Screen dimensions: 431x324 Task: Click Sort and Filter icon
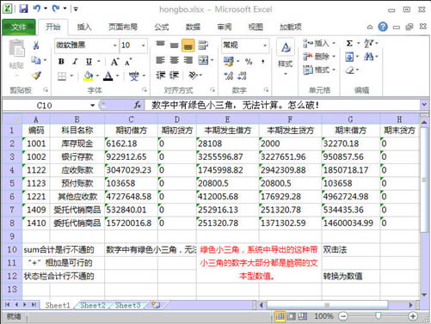click(x=369, y=44)
